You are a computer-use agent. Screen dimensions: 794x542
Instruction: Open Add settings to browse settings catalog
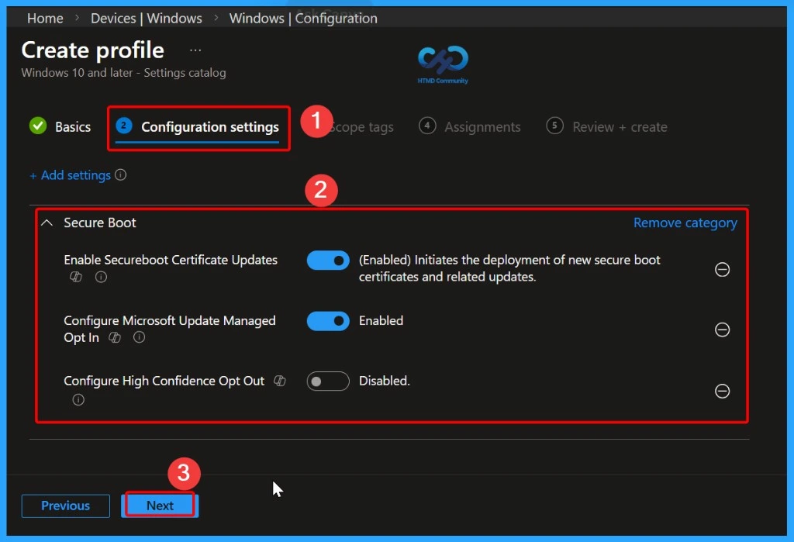[x=71, y=175]
